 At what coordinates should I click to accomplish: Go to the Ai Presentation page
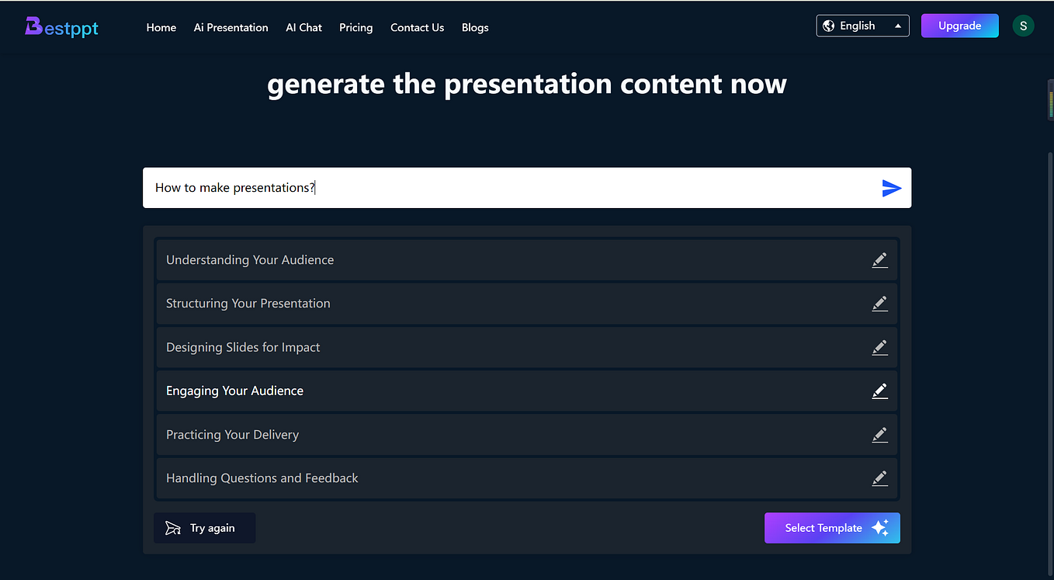(x=231, y=27)
